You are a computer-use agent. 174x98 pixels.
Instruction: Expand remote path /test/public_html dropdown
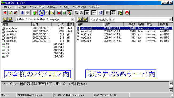(x=171, y=19)
